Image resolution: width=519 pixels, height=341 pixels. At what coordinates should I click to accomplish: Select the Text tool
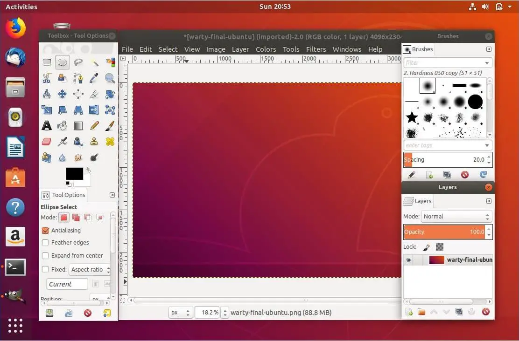click(x=47, y=126)
